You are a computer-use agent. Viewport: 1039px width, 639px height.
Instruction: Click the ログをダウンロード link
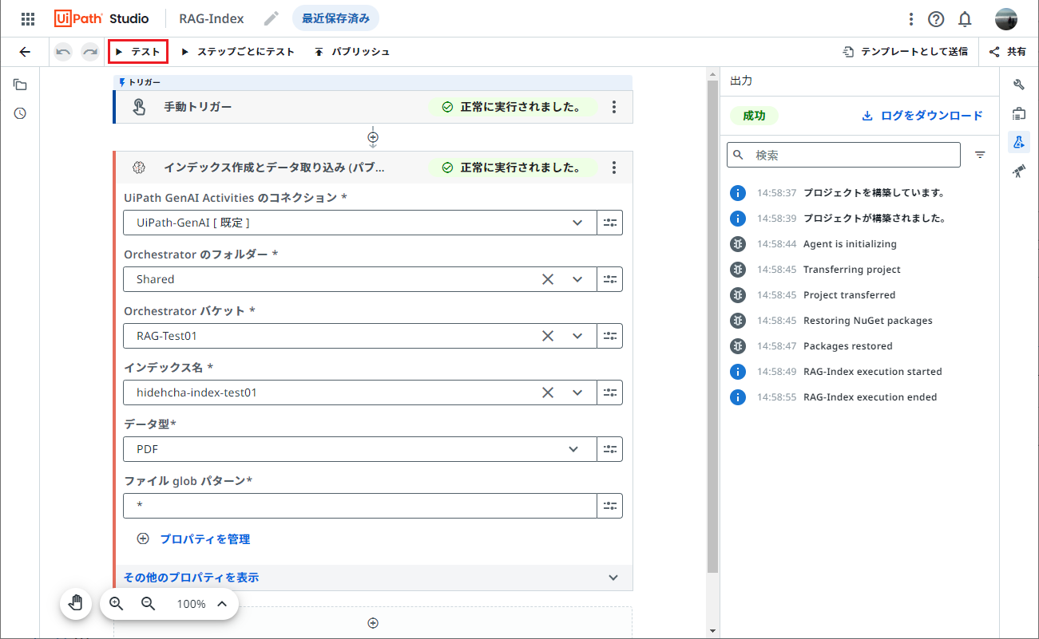[922, 115]
